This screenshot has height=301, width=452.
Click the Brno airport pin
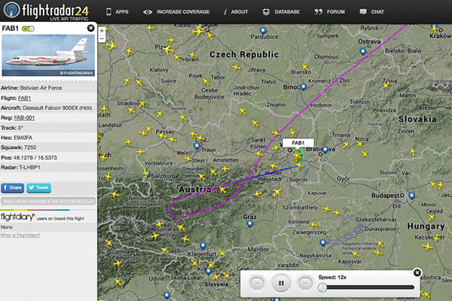coord(304,87)
